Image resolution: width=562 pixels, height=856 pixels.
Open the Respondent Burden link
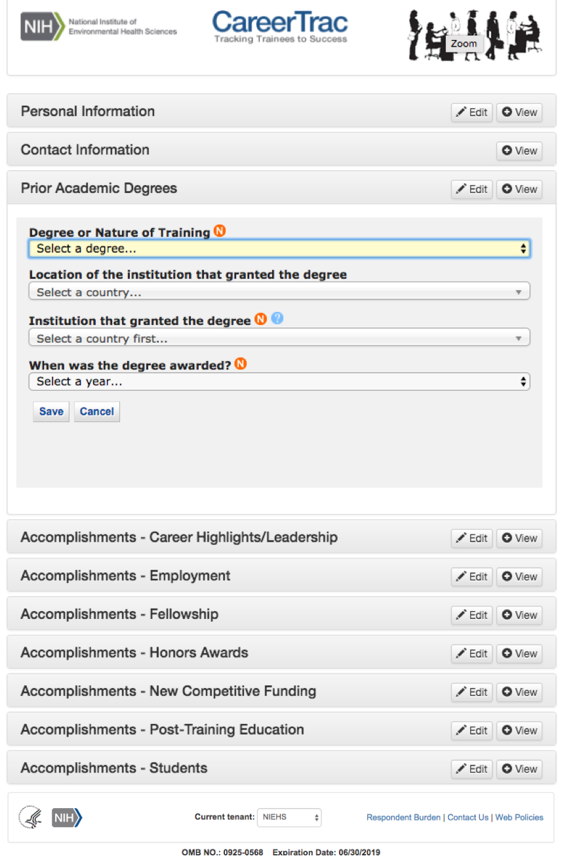click(403, 817)
